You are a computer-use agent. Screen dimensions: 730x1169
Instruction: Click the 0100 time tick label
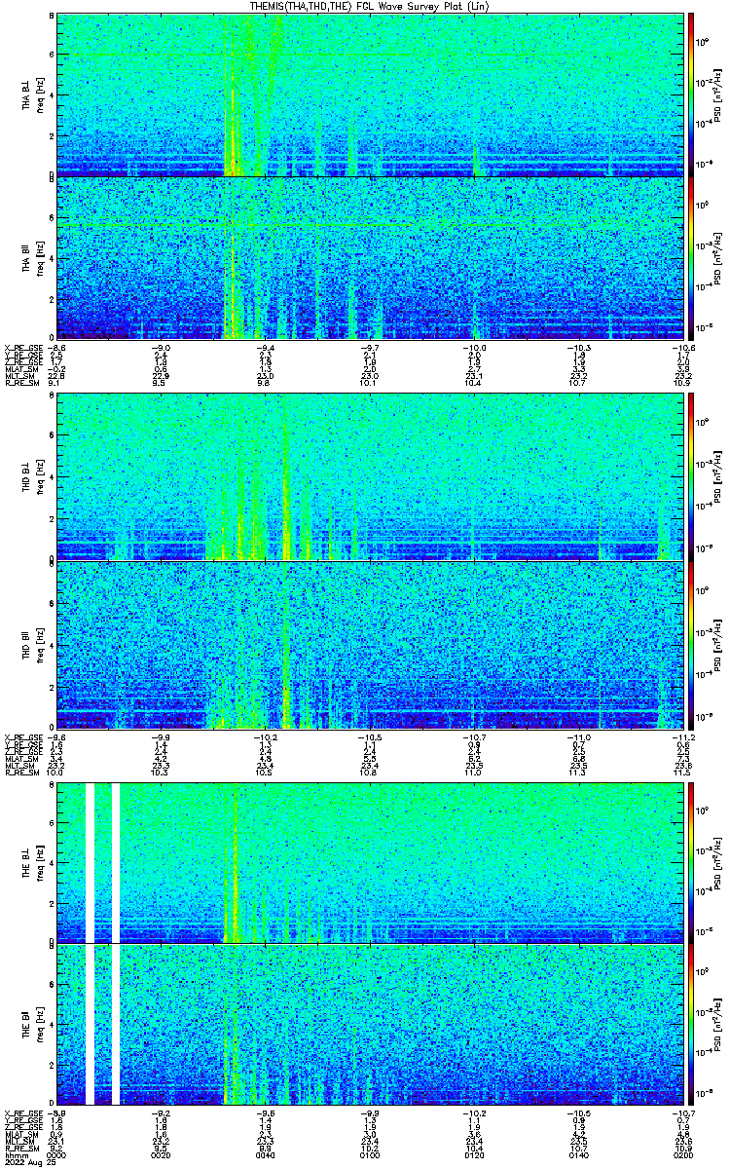coord(370,1155)
